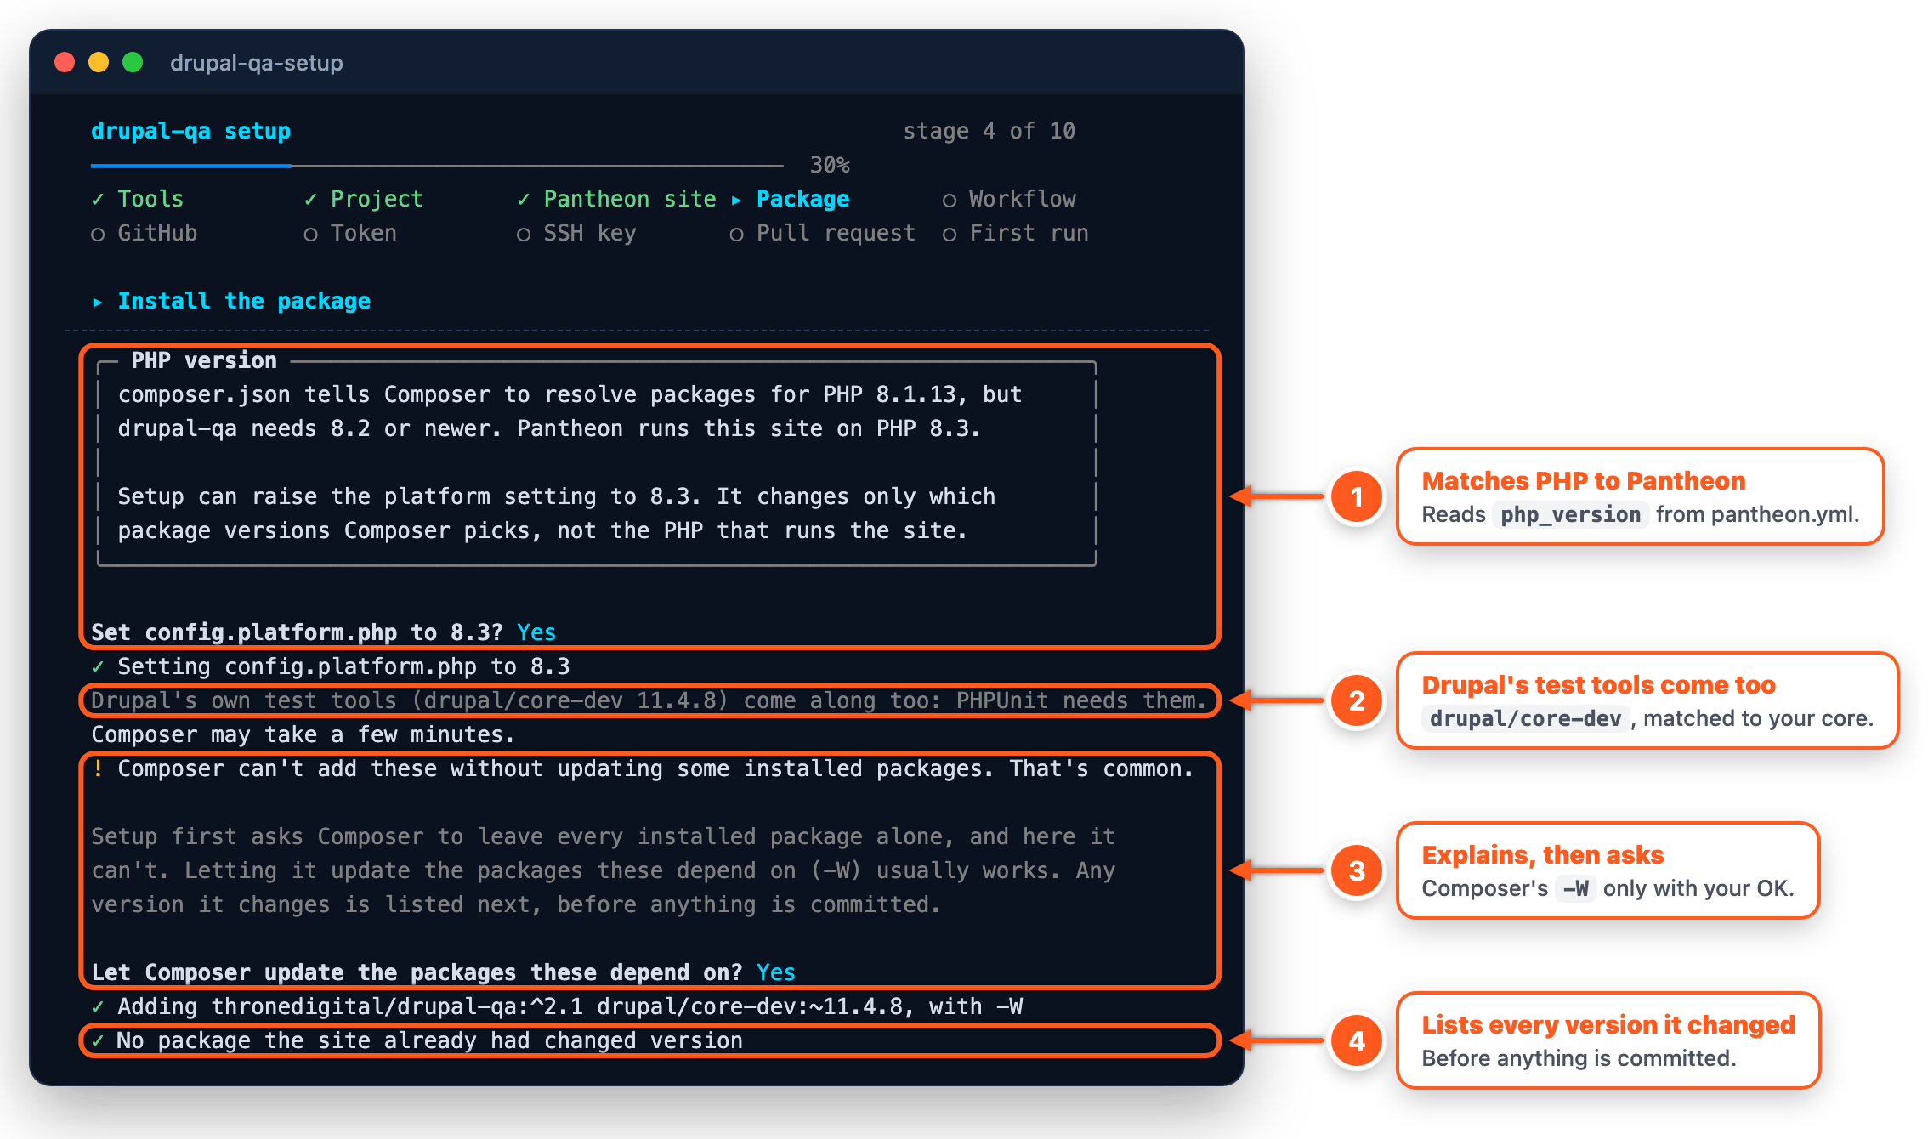Click 'Setting config.platform.php to 8.3' status line

click(331, 666)
